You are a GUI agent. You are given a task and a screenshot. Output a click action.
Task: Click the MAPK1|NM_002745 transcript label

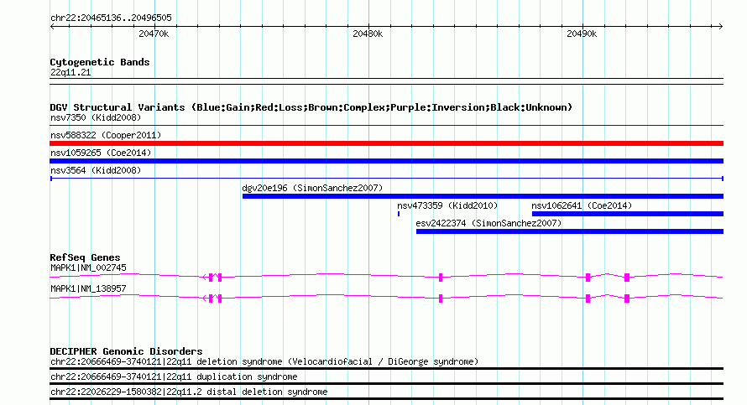point(89,268)
